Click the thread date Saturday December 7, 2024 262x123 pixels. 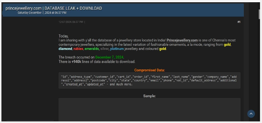[x=42, y=13]
